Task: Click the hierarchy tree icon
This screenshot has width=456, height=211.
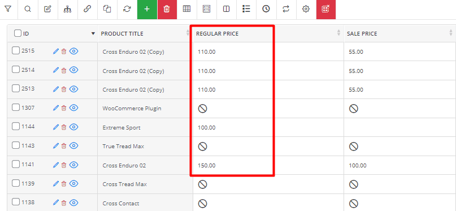Action: point(67,9)
